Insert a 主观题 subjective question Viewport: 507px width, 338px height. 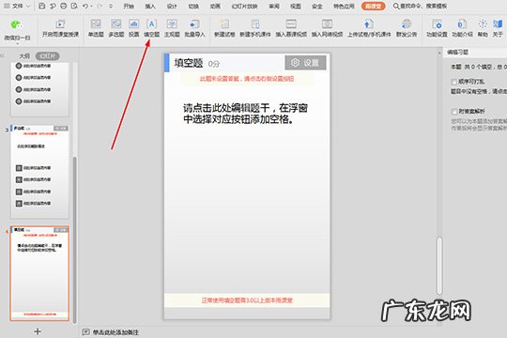click(172, 28)
